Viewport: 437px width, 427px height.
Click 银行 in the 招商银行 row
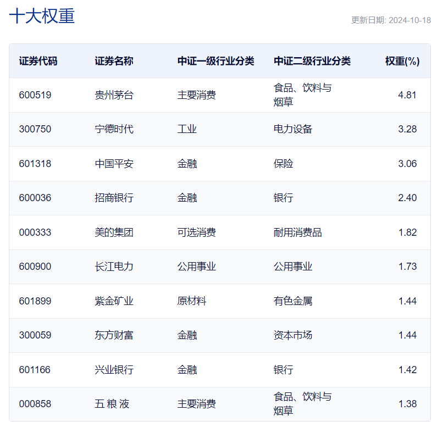(x=284, y=198)
